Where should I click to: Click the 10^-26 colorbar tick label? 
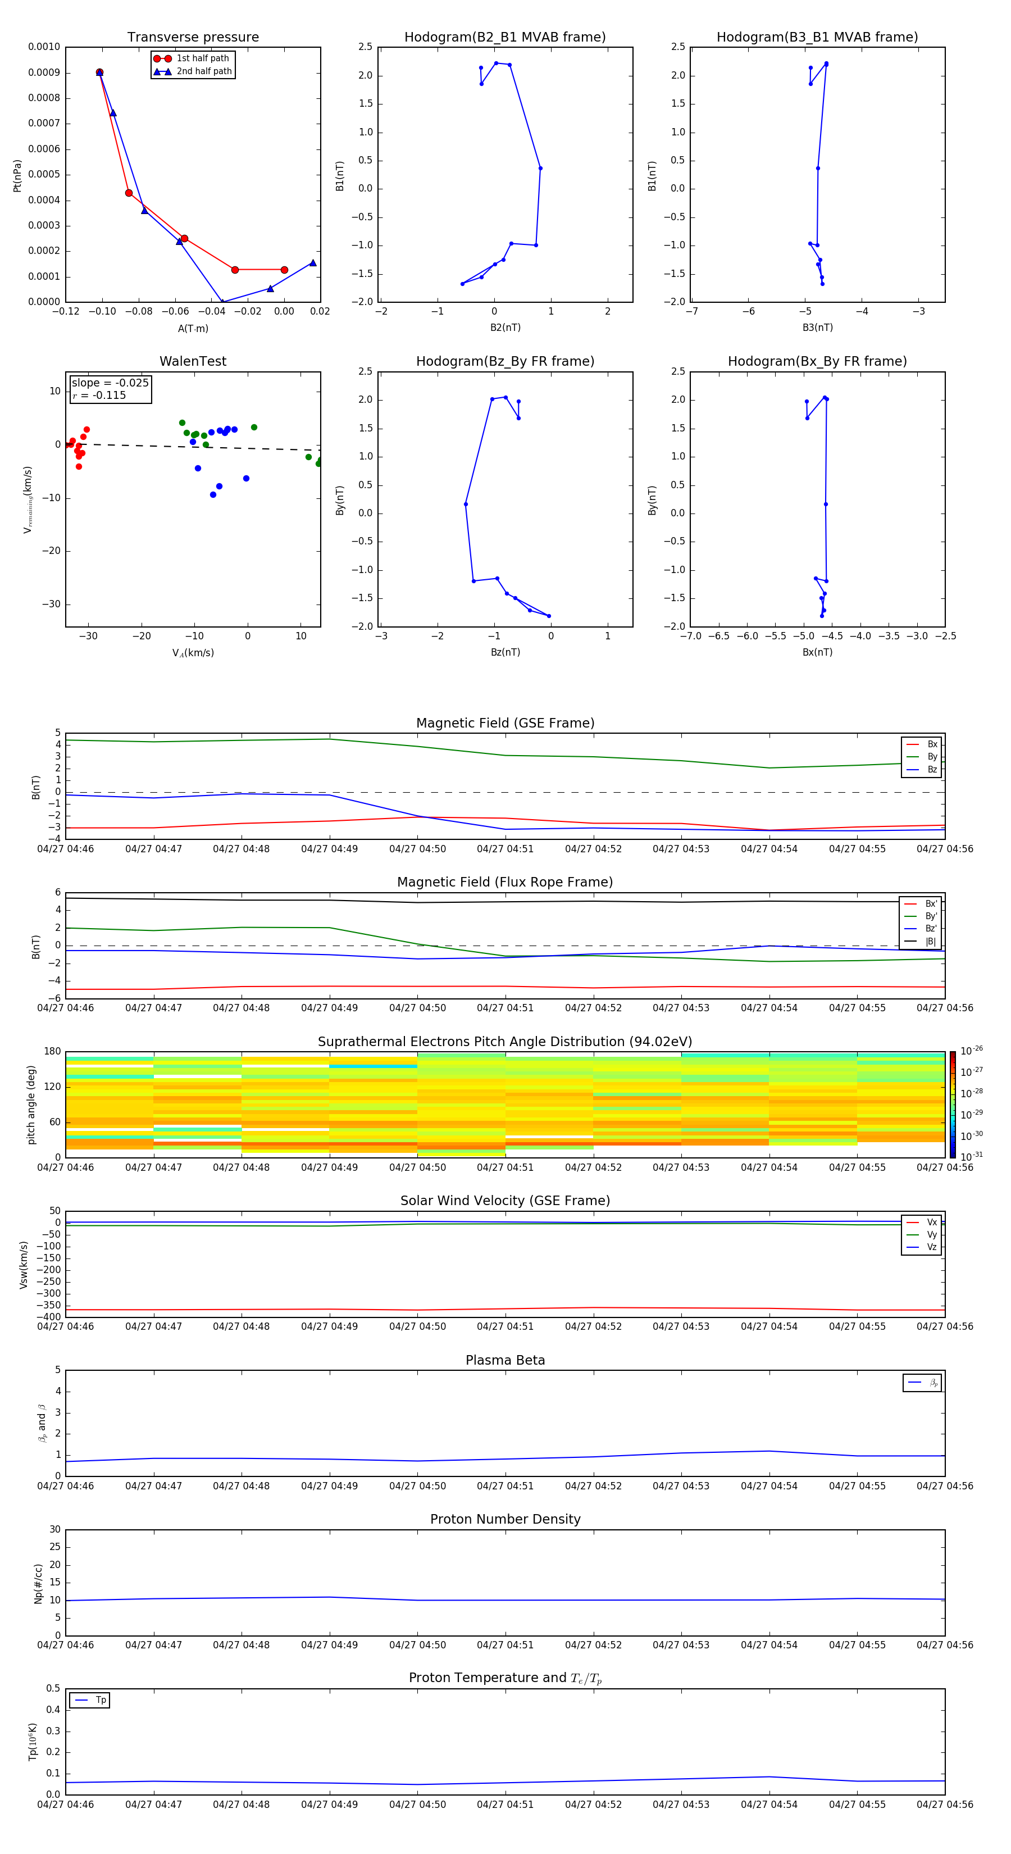(x=972, y=1051)
